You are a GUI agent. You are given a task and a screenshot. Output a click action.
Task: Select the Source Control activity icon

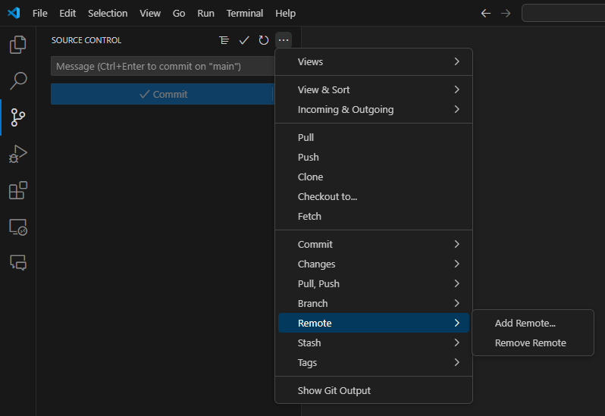tap(17, 117)
